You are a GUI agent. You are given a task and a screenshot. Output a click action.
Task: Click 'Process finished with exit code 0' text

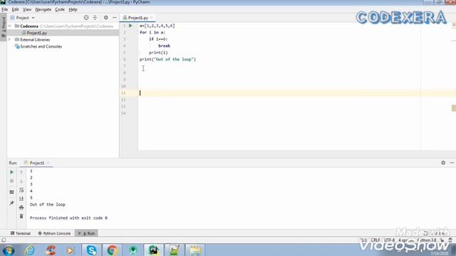(x=68, y=218)
